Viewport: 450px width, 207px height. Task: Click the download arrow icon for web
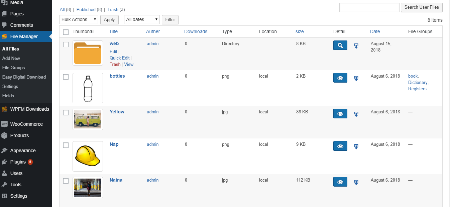356,46
